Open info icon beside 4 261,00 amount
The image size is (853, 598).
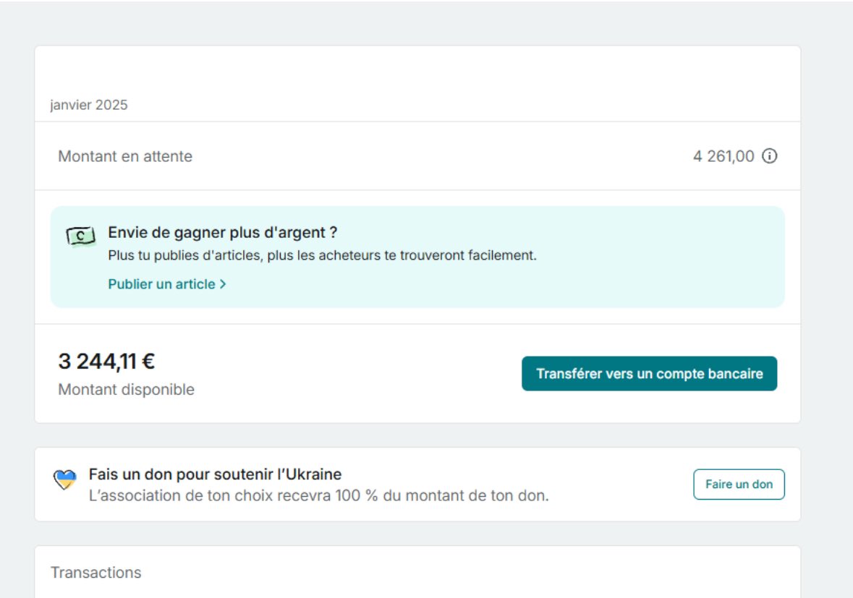tap(769, 156)
